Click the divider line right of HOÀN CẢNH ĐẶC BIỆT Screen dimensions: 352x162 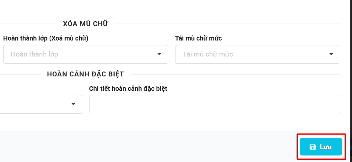(x=235, y=74)
